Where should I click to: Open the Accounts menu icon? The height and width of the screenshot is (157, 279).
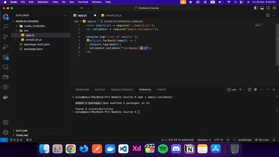[6, 123]
